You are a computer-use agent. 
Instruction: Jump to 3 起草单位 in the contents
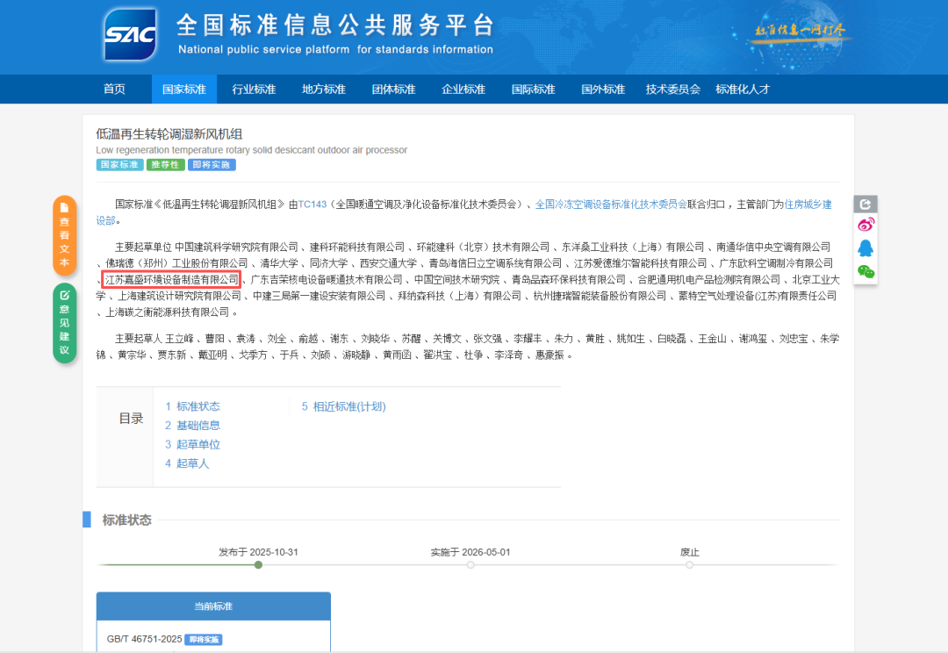(x=192, y=444)
